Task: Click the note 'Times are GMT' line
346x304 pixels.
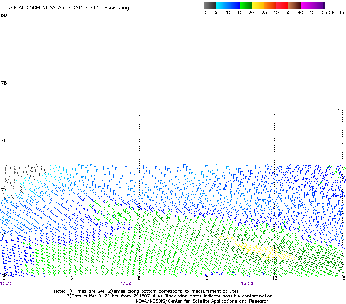Action: point(146,291)
